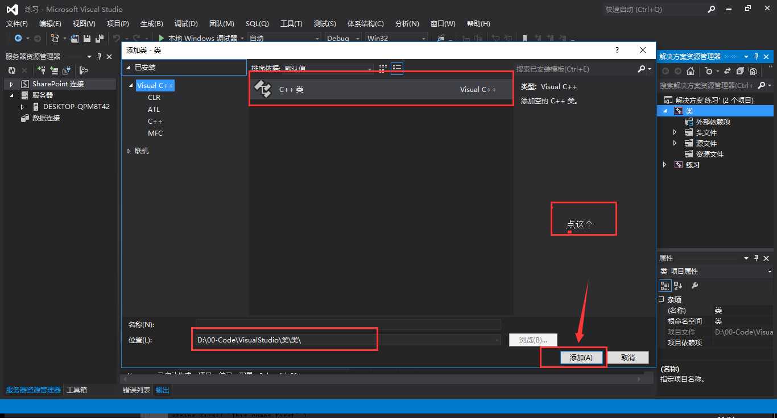Image resolution: width=777 pixels, height=418 pixels.
Task: Open the 类 项目属性 object dropdown
Action: pos(769,271)
